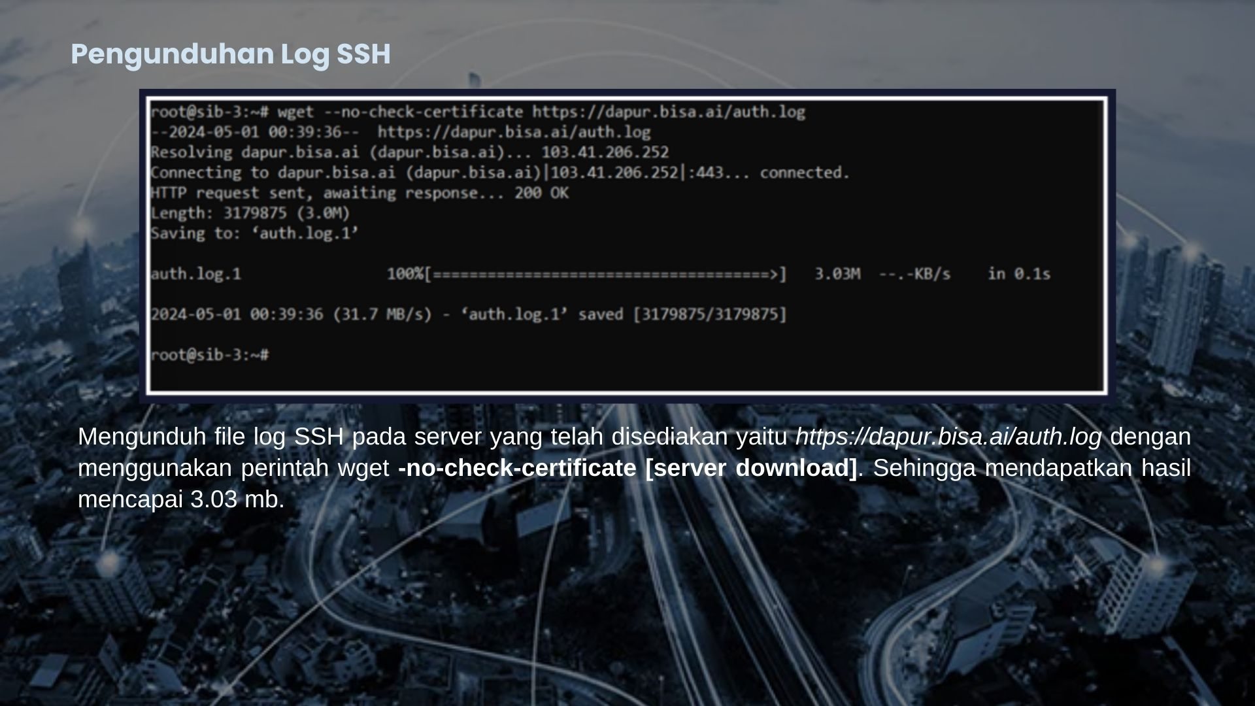Click the '--2024-05-01 00:39:36--' timestamp line
Image resolution: width=1255 pixels, height=706 pixels.
click(255, 132)
